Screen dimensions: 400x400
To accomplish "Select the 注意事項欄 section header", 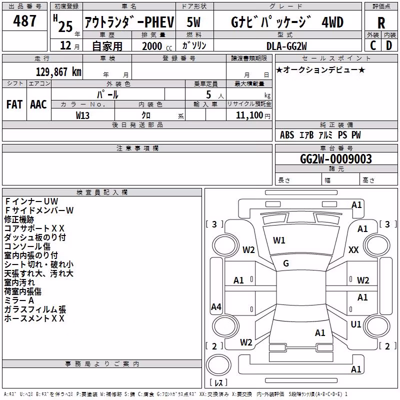I will pos(137,148).
